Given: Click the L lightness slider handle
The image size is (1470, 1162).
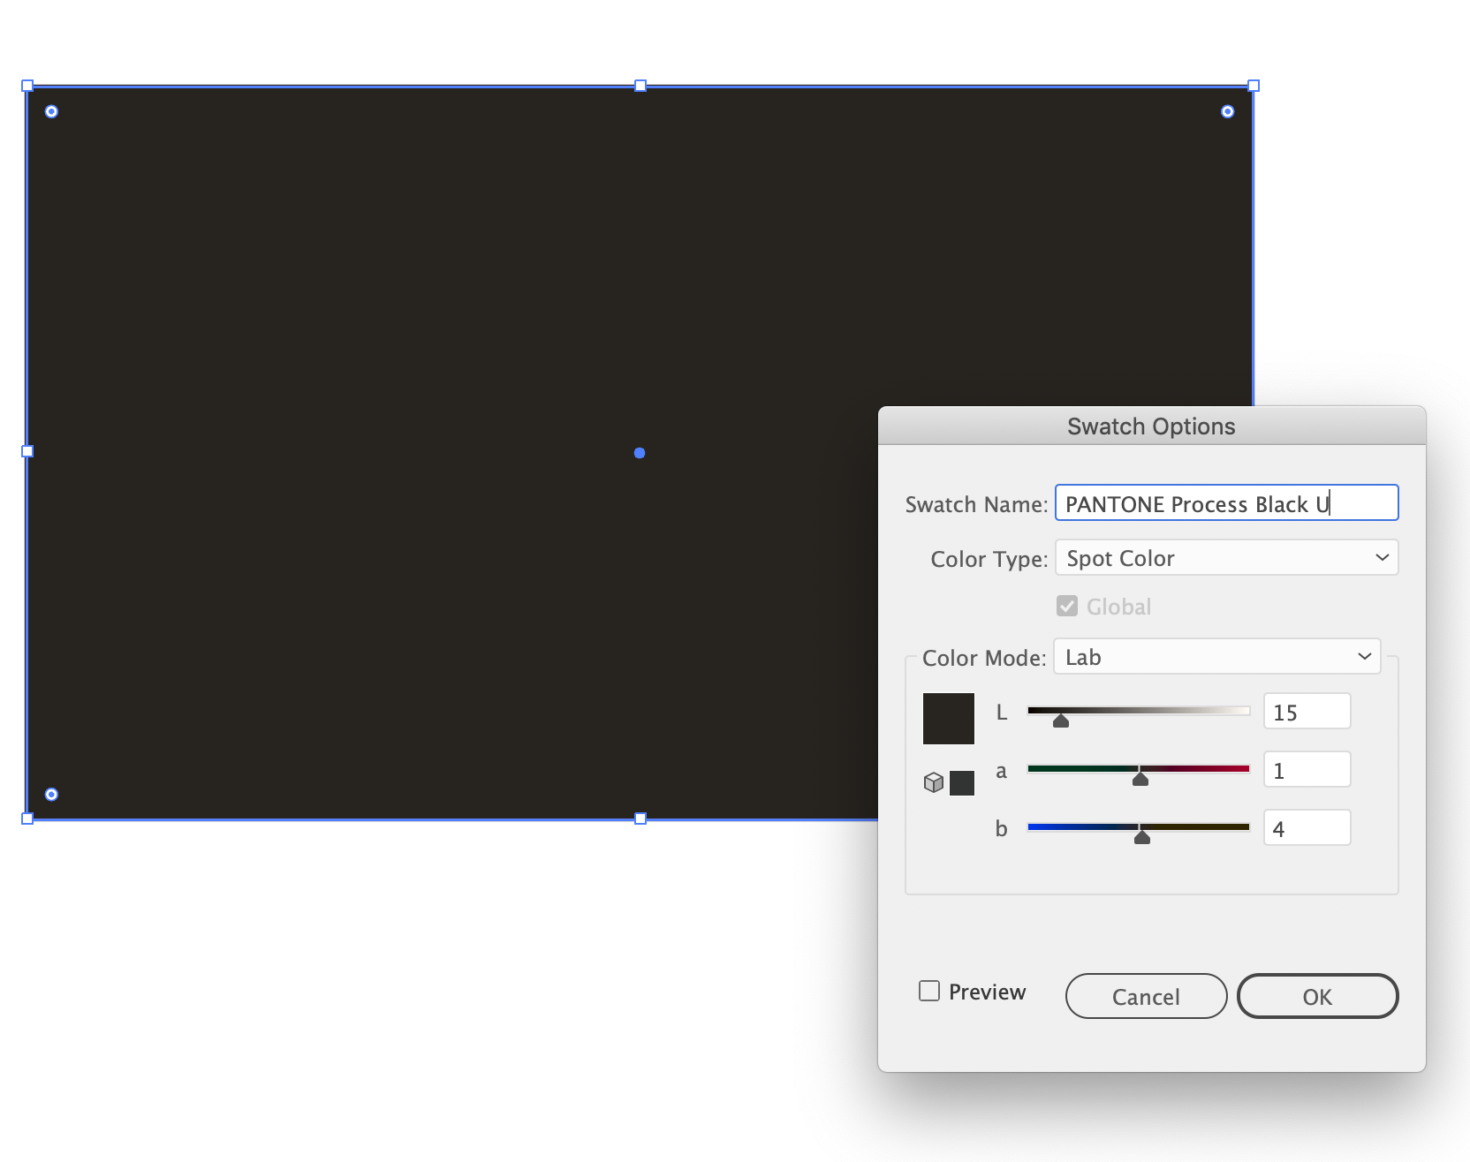Looking at the screenshot, I should pos(1059,721).
